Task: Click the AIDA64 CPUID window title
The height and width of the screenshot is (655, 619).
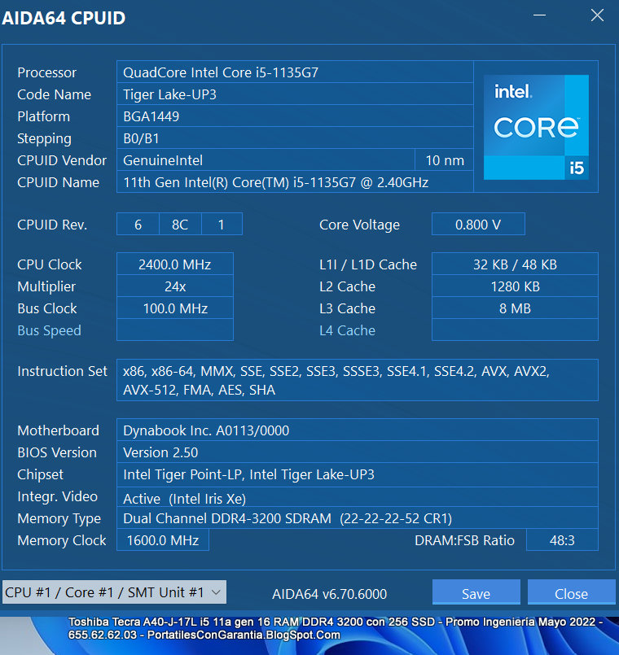Action: point(64,18)
